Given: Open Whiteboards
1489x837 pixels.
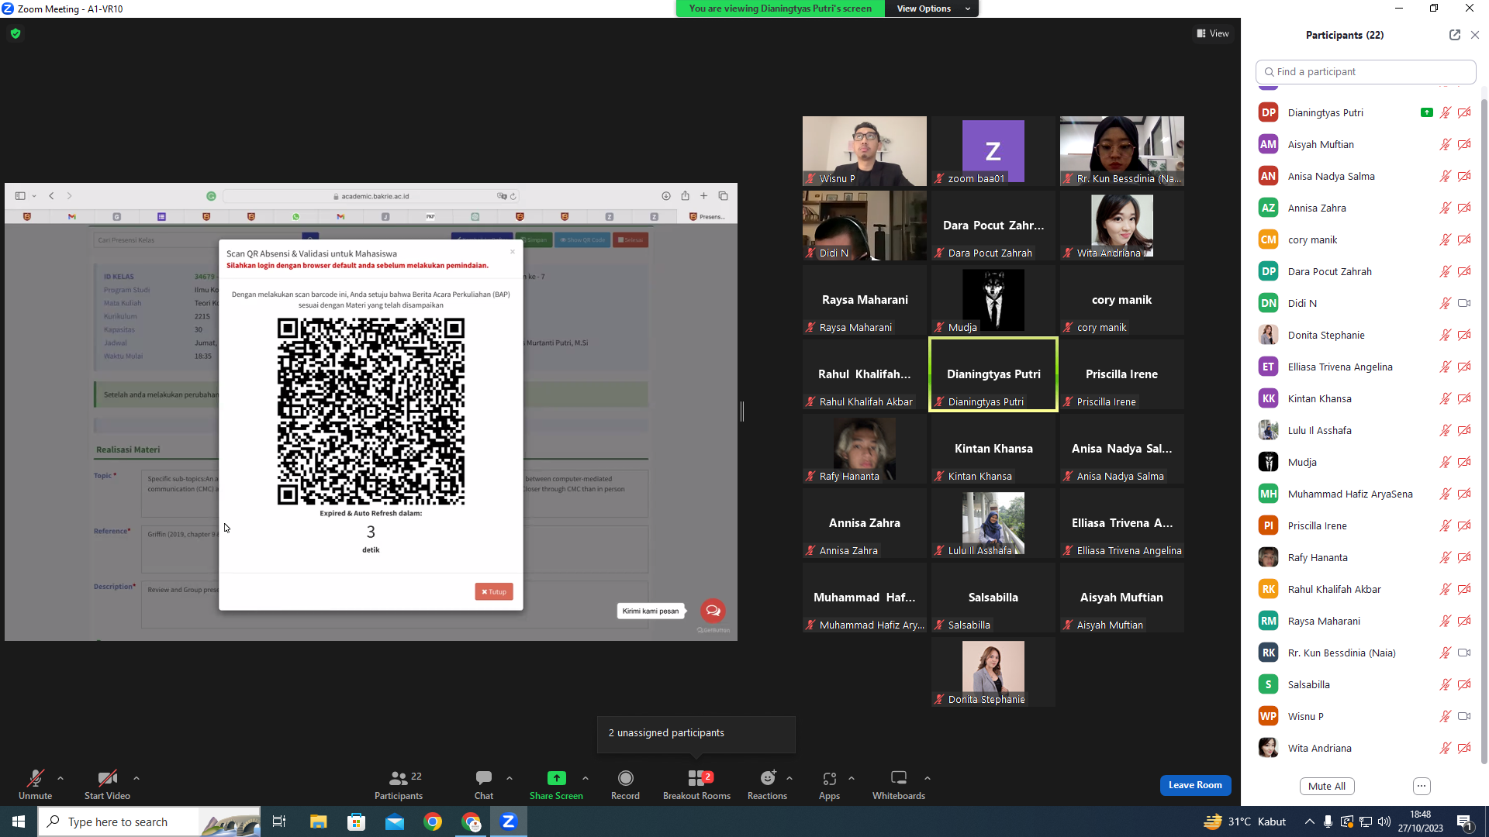Looking at the screenshot, I should [899, 784].
